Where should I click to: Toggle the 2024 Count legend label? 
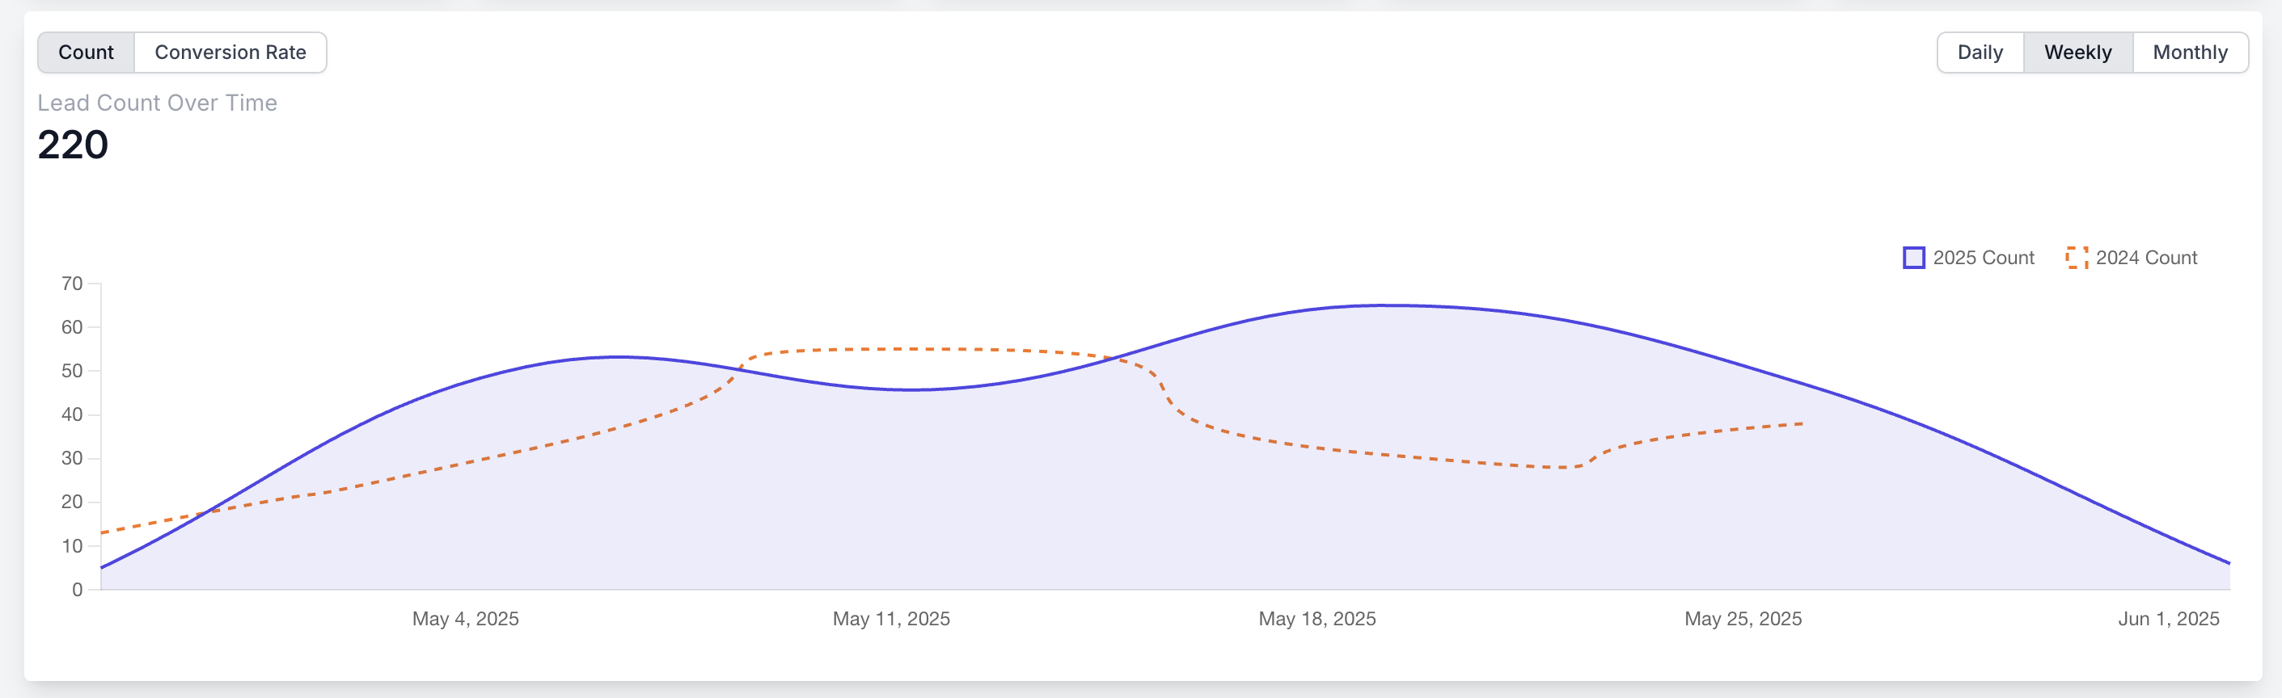coord(2145,258)
